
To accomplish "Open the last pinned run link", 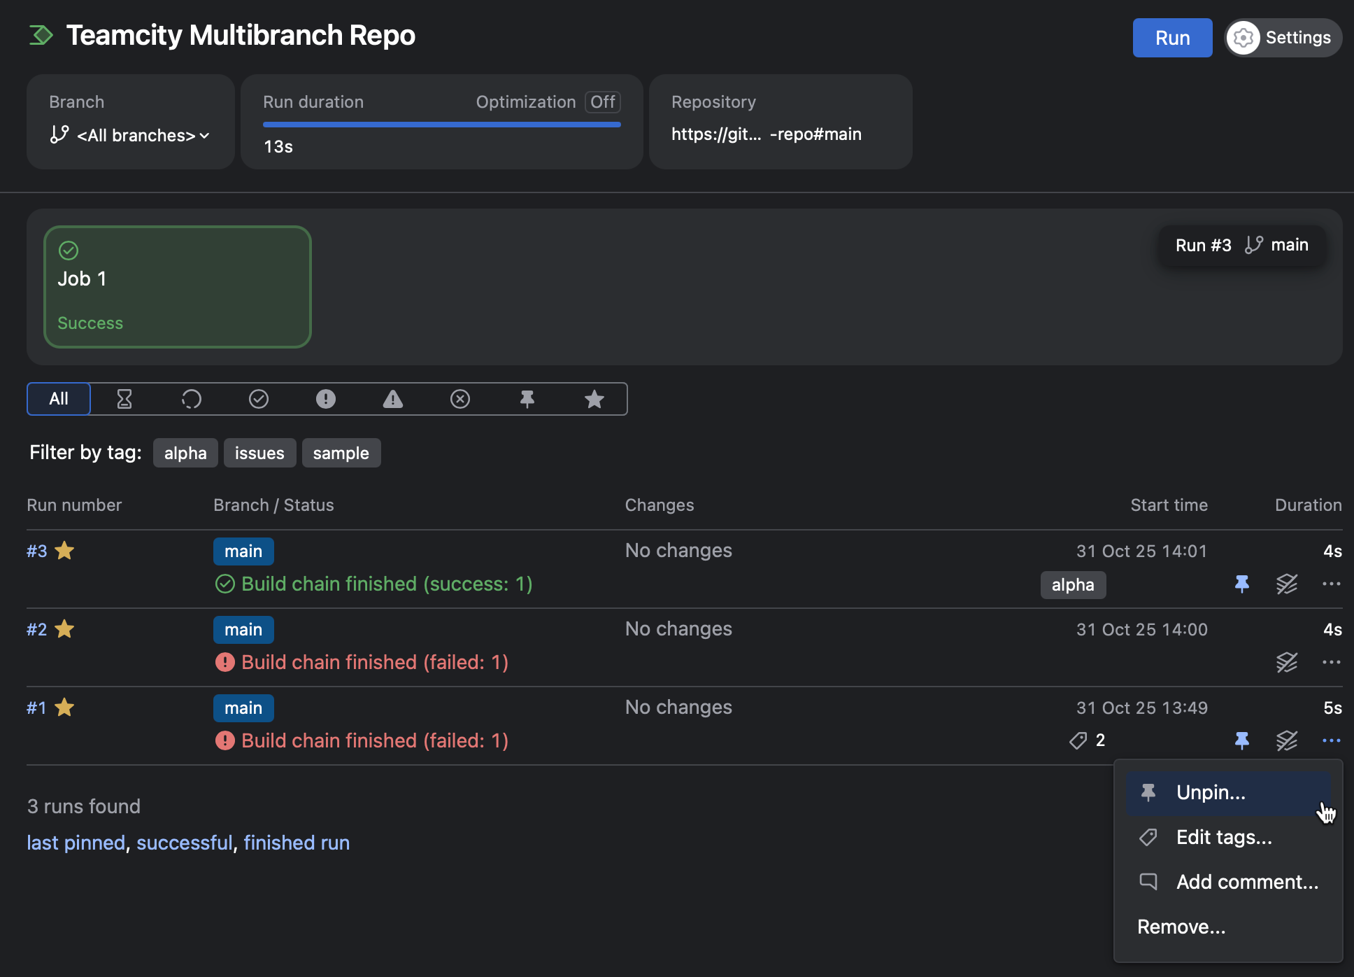I will click(75, 842).
